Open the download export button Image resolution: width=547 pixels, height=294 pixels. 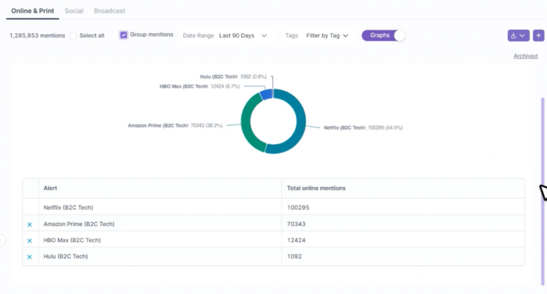(518, 36)
